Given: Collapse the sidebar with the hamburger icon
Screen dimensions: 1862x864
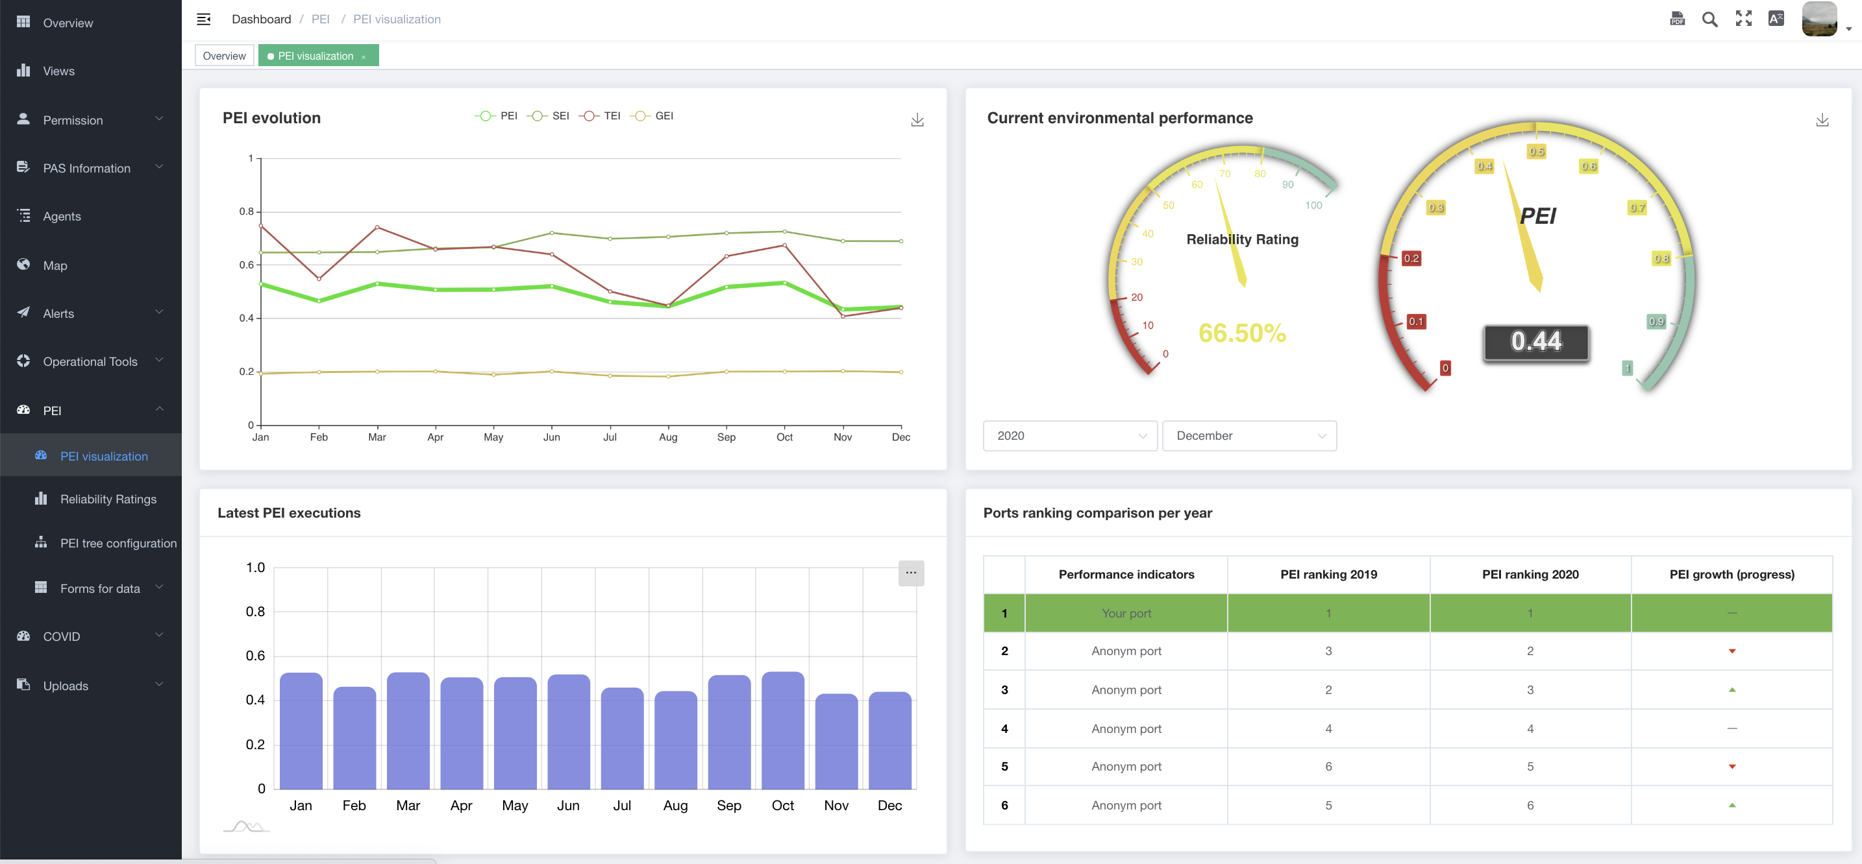Looking at the screenshot, I should (x=204, y=19).
